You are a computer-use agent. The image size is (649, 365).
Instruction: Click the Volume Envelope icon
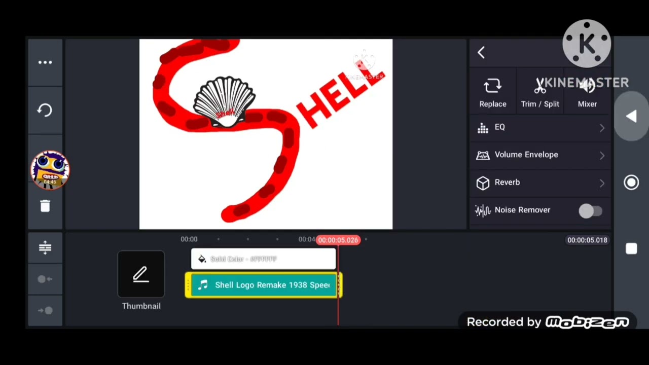click(x=483, y=155)
